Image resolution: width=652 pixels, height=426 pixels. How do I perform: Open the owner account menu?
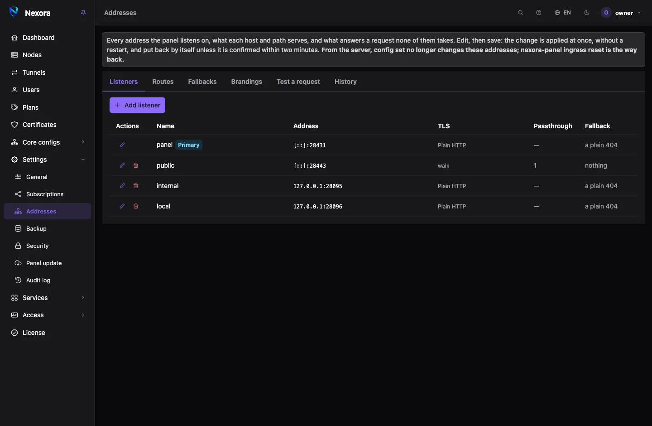coord(621,13)
